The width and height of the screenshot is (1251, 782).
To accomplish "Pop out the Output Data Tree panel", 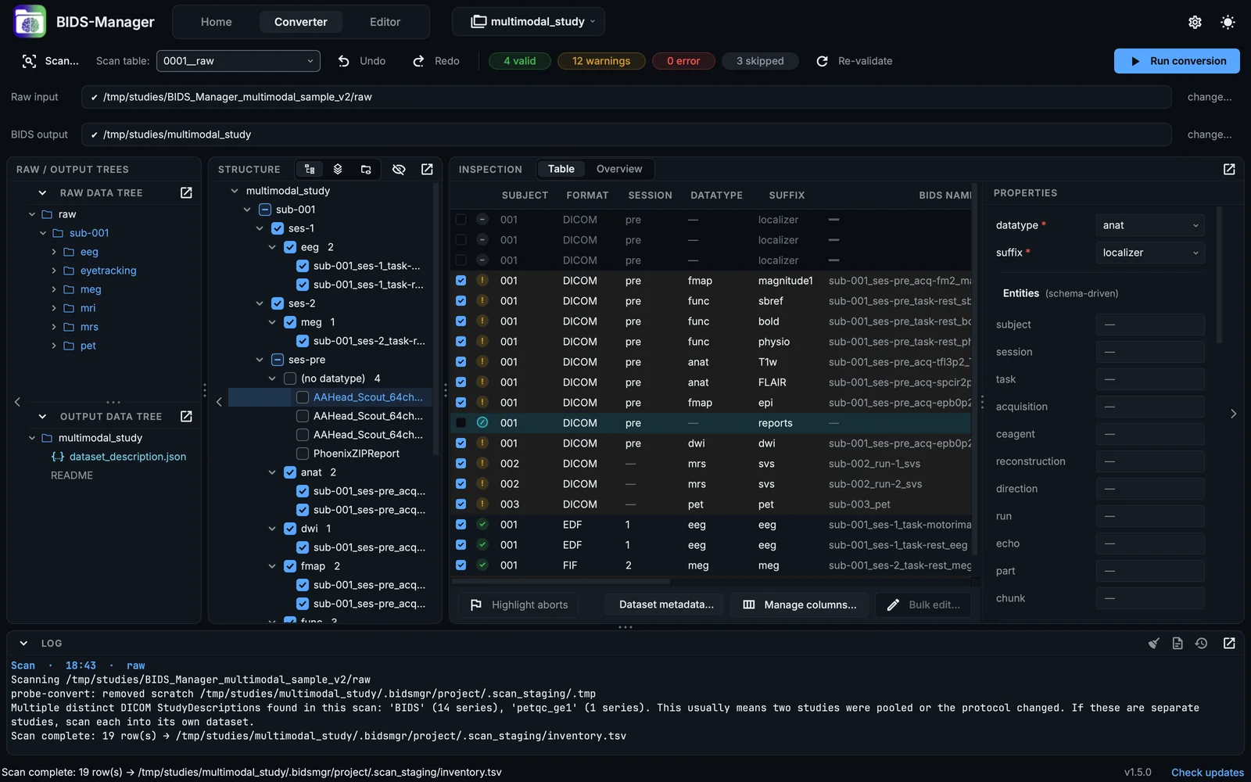I will 186,416.
